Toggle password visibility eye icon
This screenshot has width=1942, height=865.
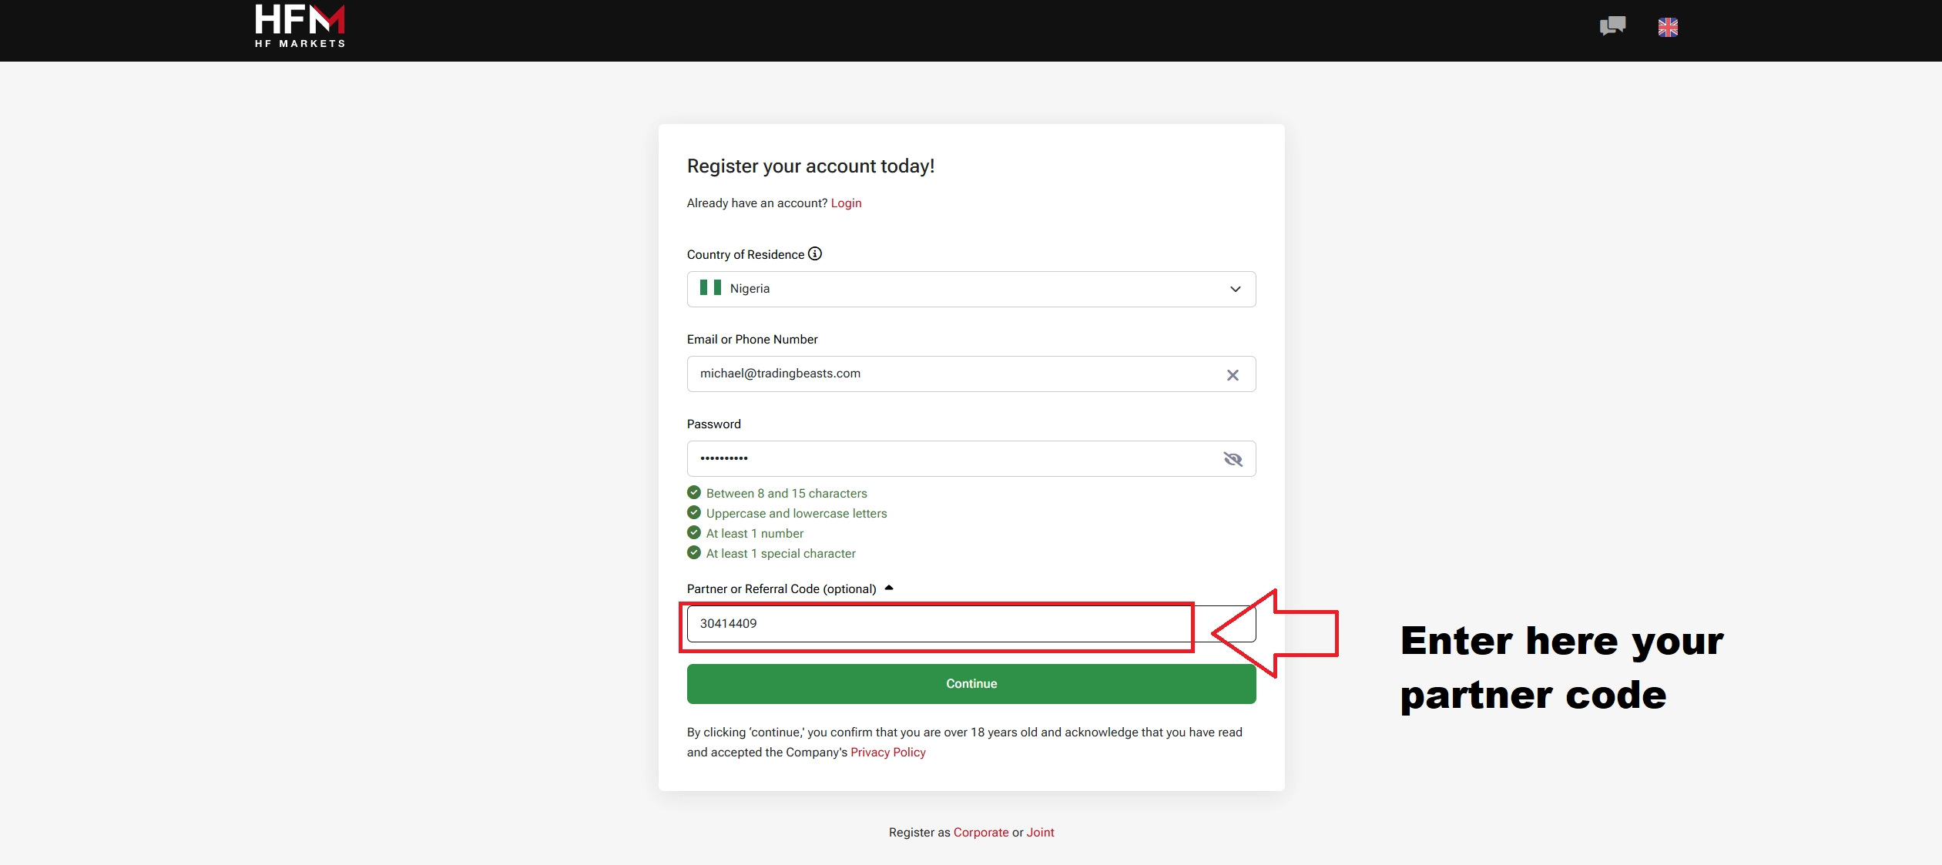coord(1233,459)
